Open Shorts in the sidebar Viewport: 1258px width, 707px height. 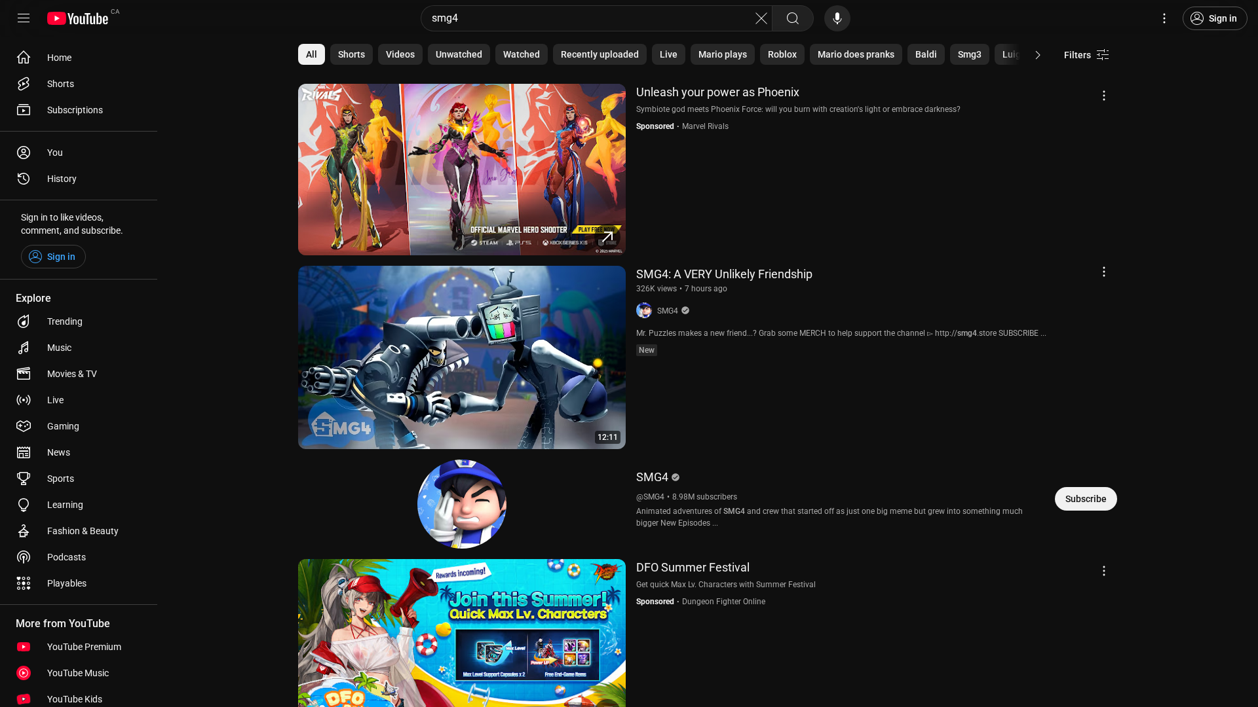(79, 84)
